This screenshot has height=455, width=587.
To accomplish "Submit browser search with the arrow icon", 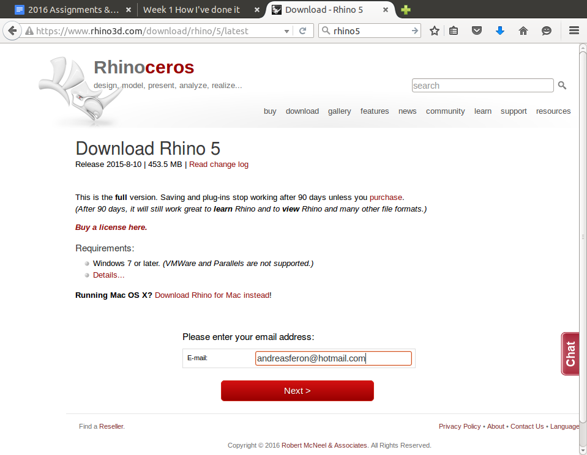I will [414, 31].
